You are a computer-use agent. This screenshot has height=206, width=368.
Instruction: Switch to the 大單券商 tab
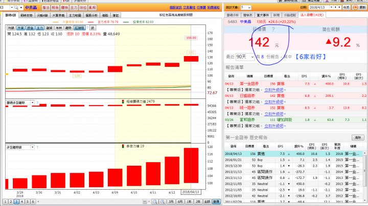pos(58,15)
